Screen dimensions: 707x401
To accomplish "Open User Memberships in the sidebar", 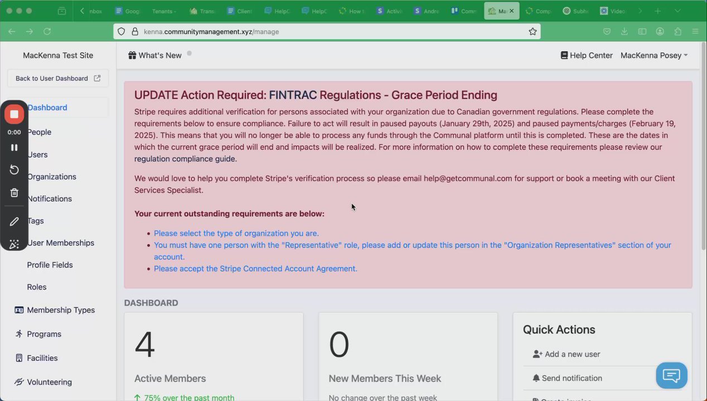I will 60,243.
